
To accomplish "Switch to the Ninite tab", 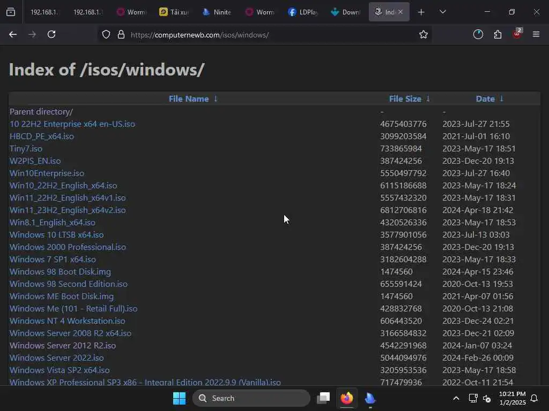I will (217, 12).
